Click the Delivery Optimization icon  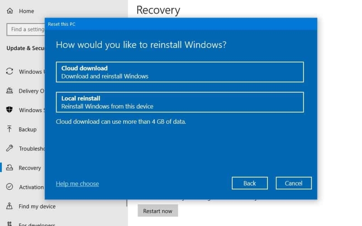[x=10, y=91]
